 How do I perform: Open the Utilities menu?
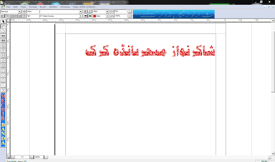(53, 7)
